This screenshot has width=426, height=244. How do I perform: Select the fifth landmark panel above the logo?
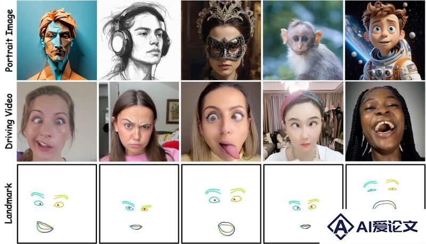385,187
